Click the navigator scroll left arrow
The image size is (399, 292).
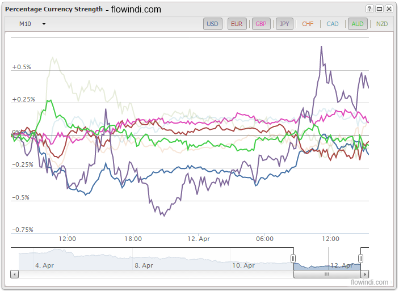point(15,274)
